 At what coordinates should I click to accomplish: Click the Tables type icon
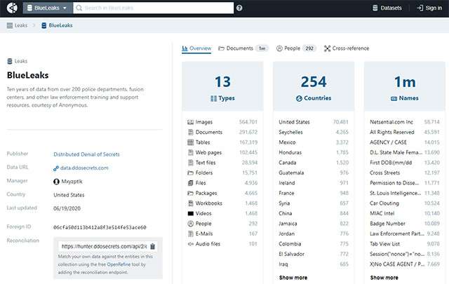click(190, 142)
